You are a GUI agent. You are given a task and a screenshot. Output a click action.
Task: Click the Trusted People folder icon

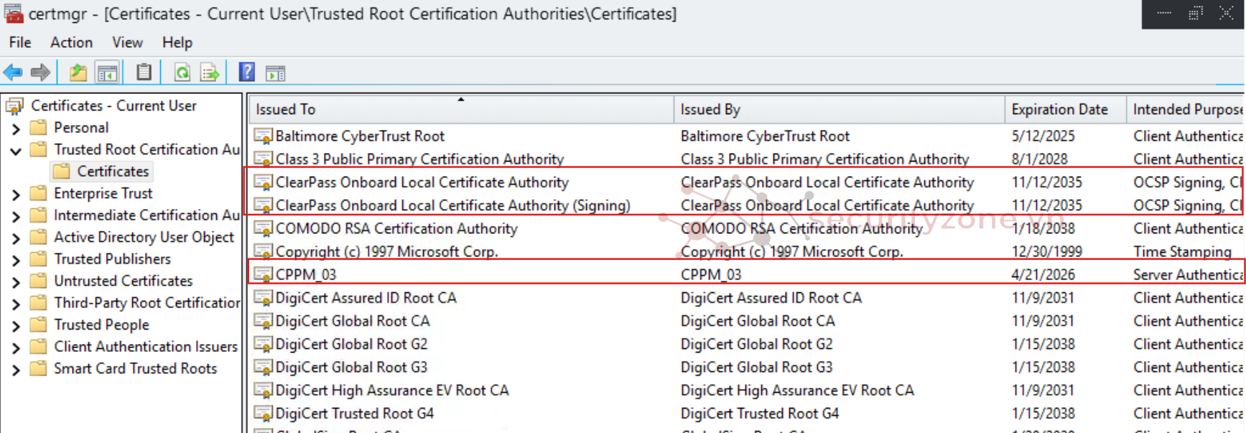tap(39, 325)
